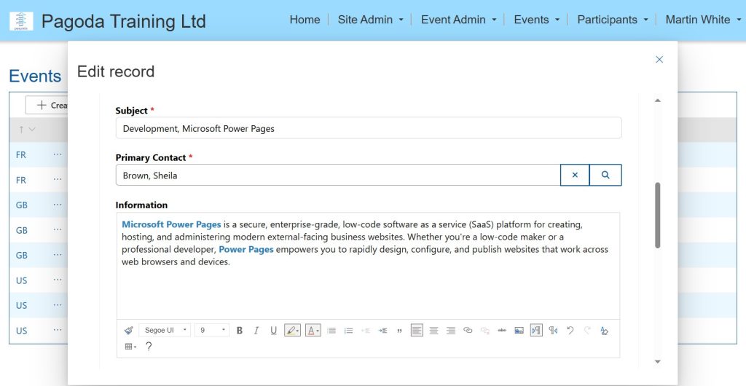746x386 pixels.
Task: Open options menu for last US row
Action: (x=58, y=330)
